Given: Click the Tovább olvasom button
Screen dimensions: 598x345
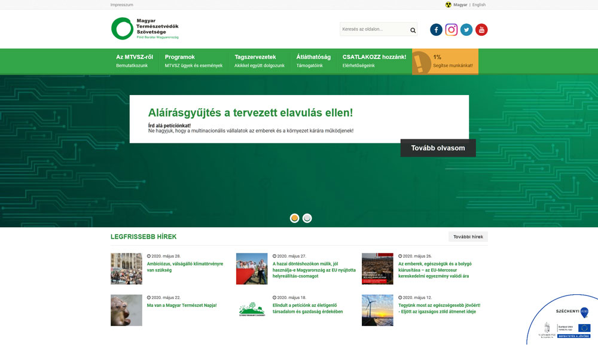Looking at the screenshot, I should coord(438,148).
